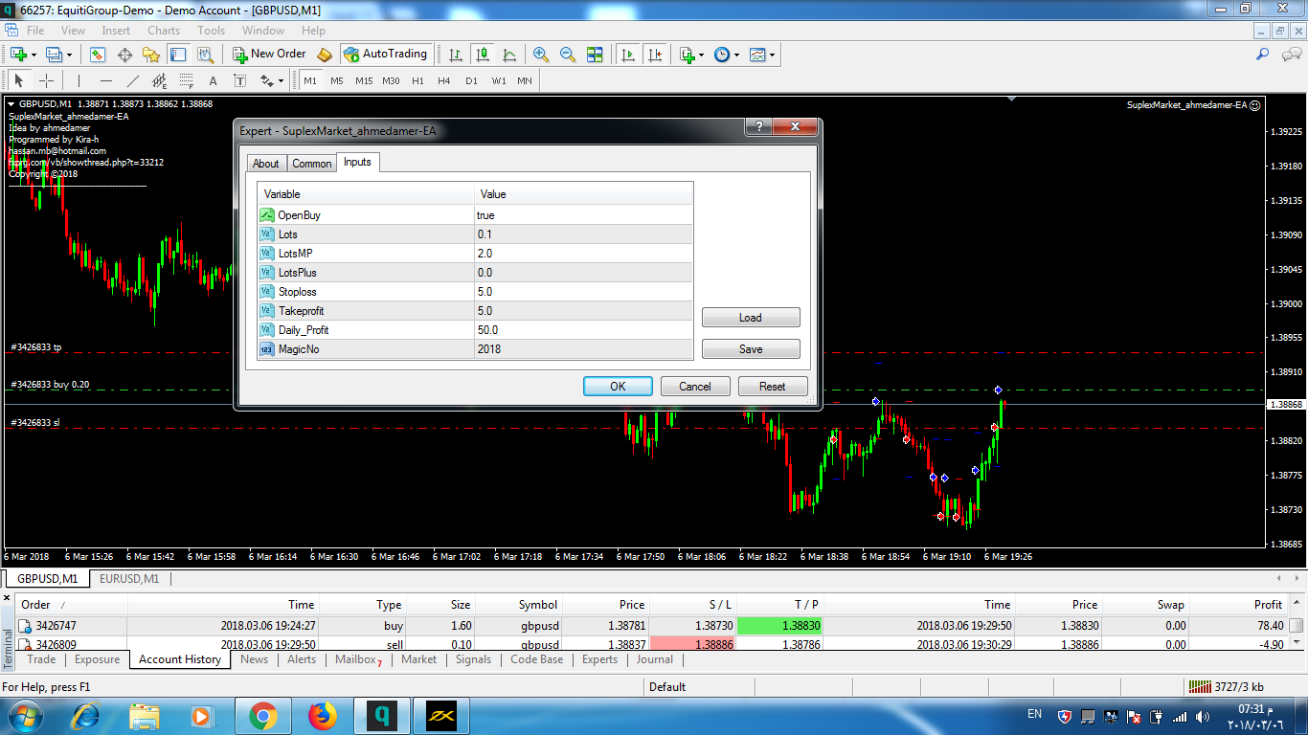Zoom in on the chart
Screen dimensions: 1308x735
point(541,55)
